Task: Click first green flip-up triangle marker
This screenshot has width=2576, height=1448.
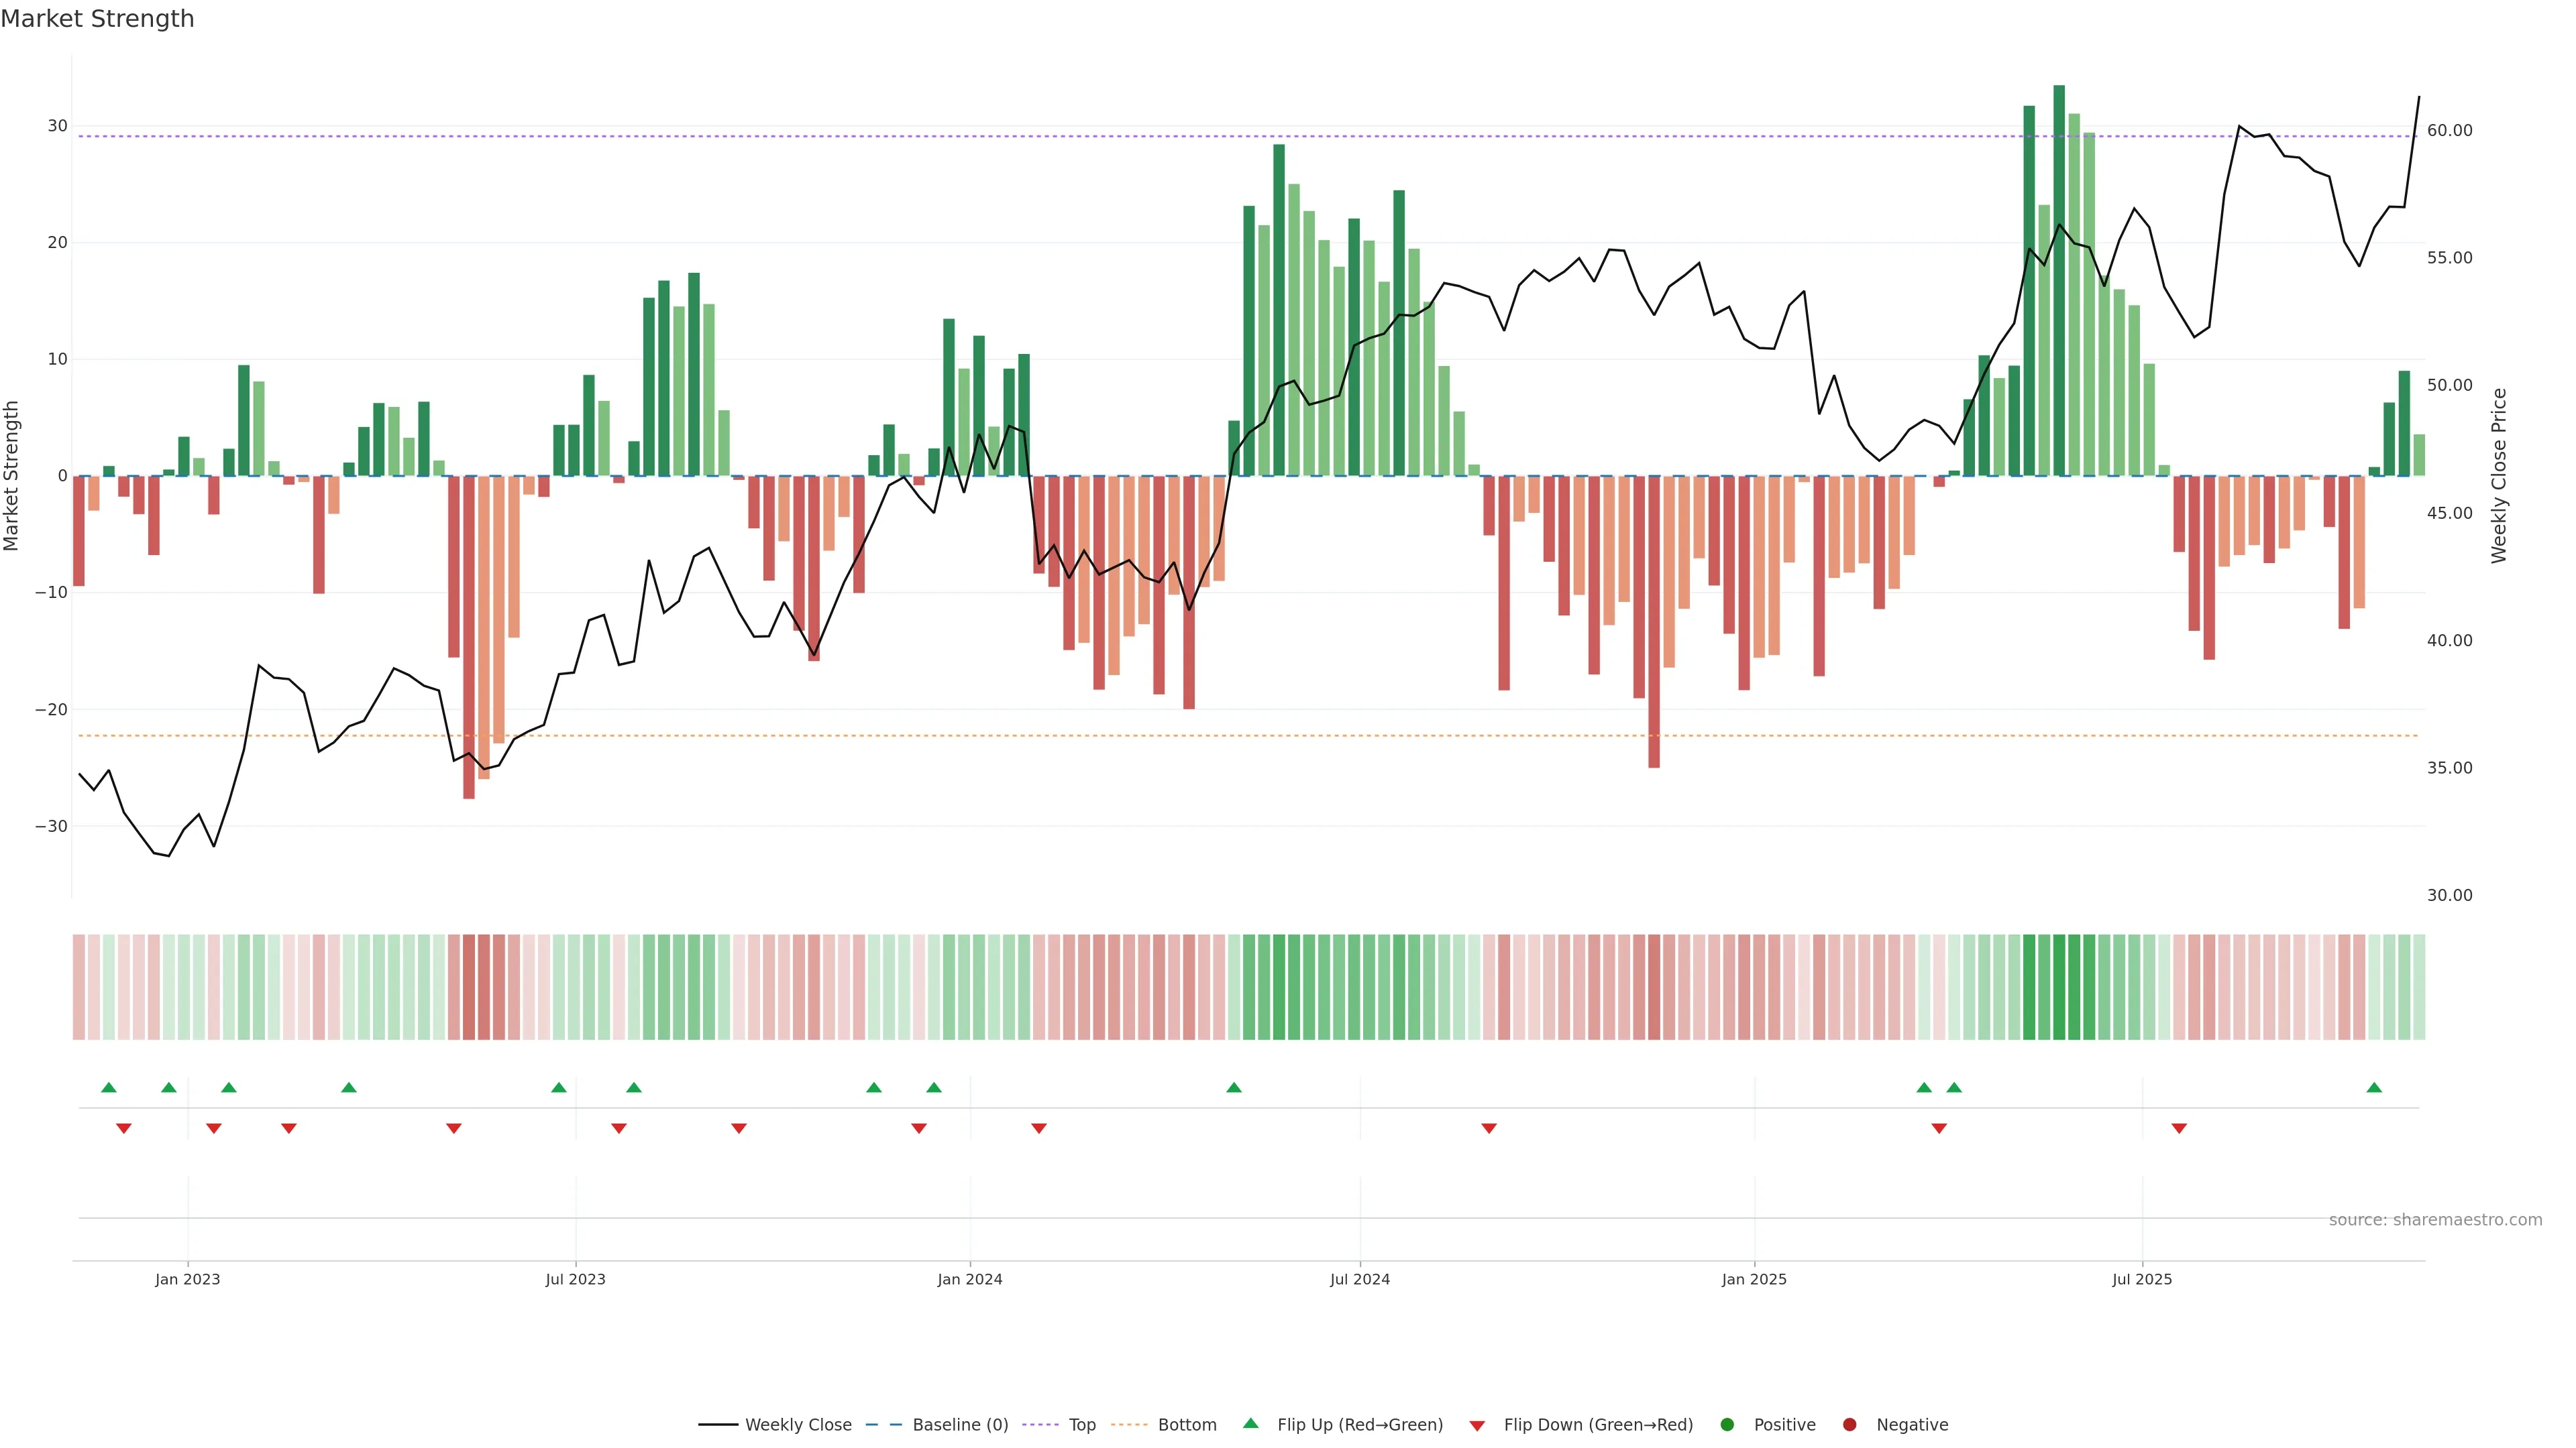Action: (x=109, y=1087)
